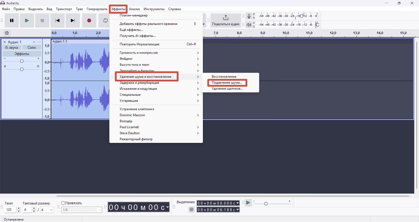Start playback with the green Play button
This screenshot has width=419, height=222.
tap(27, 21)
